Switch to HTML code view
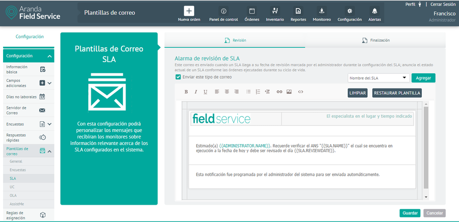 [300, 92]
